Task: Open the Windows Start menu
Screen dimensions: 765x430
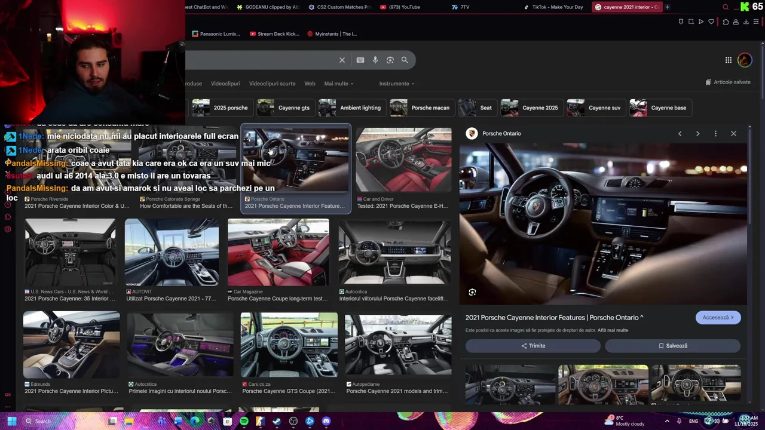Action: 11,421
